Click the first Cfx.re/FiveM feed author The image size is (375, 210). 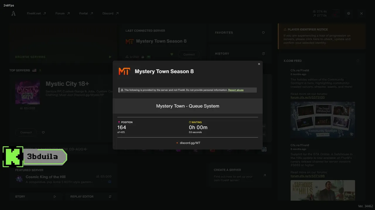coord(300,70)
